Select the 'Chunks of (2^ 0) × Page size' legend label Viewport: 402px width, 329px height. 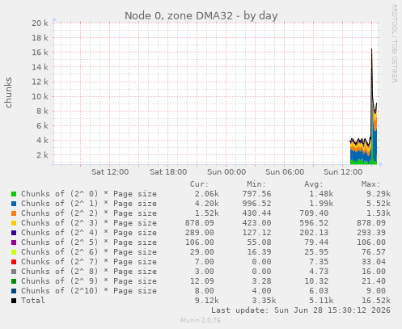[89, 194]
